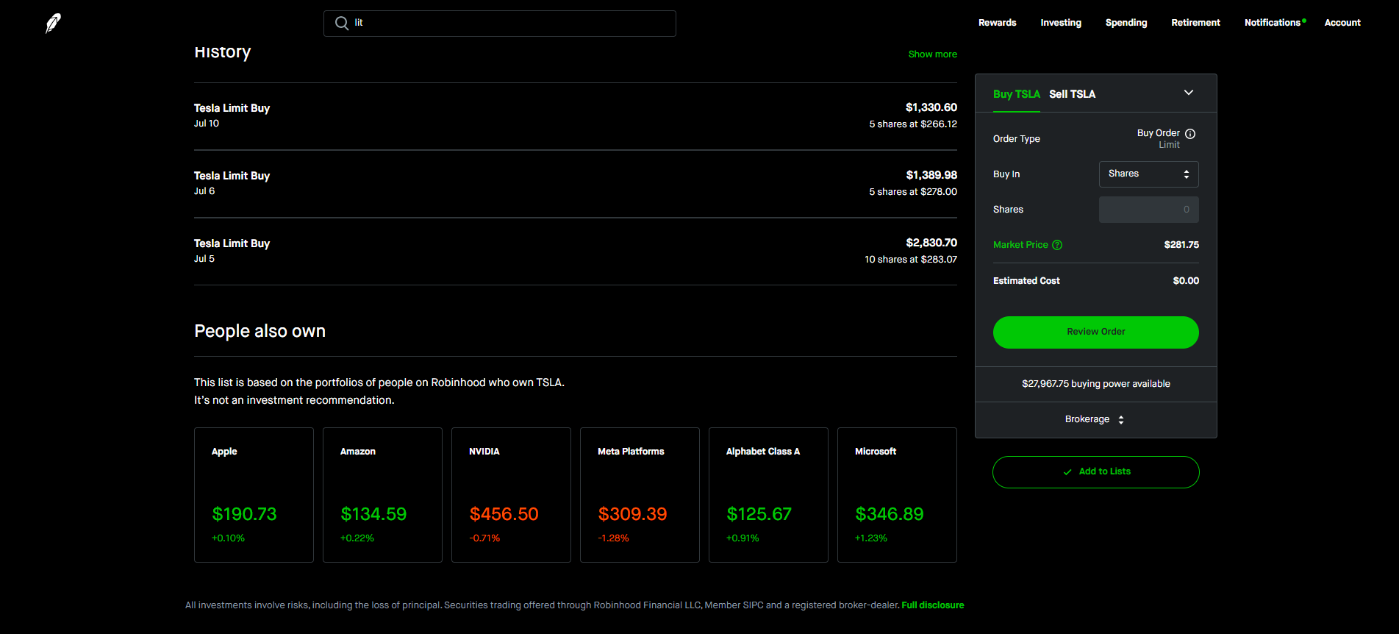Click the green notifications dot

(x=1304, y=21)
